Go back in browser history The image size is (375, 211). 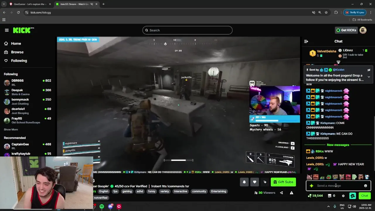4,12
